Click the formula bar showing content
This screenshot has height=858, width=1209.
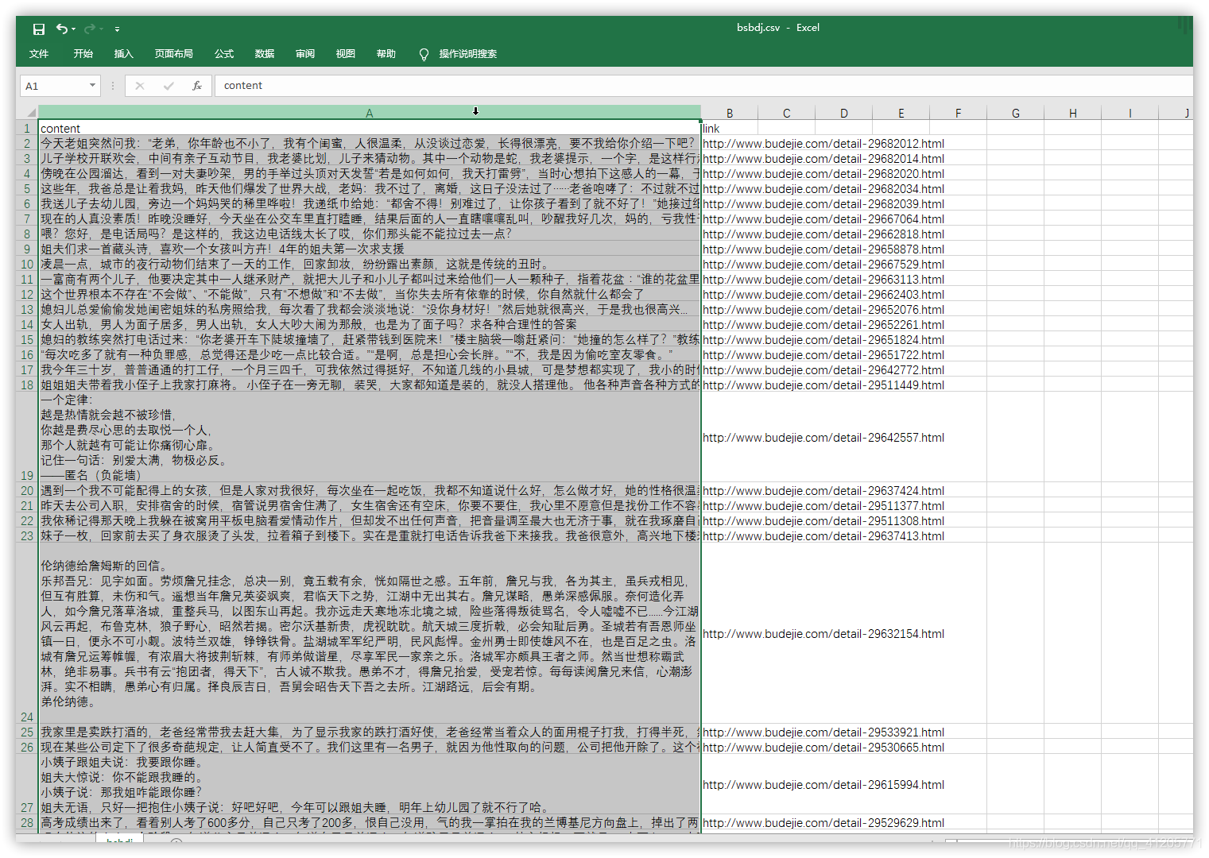(x=703, y=86)
